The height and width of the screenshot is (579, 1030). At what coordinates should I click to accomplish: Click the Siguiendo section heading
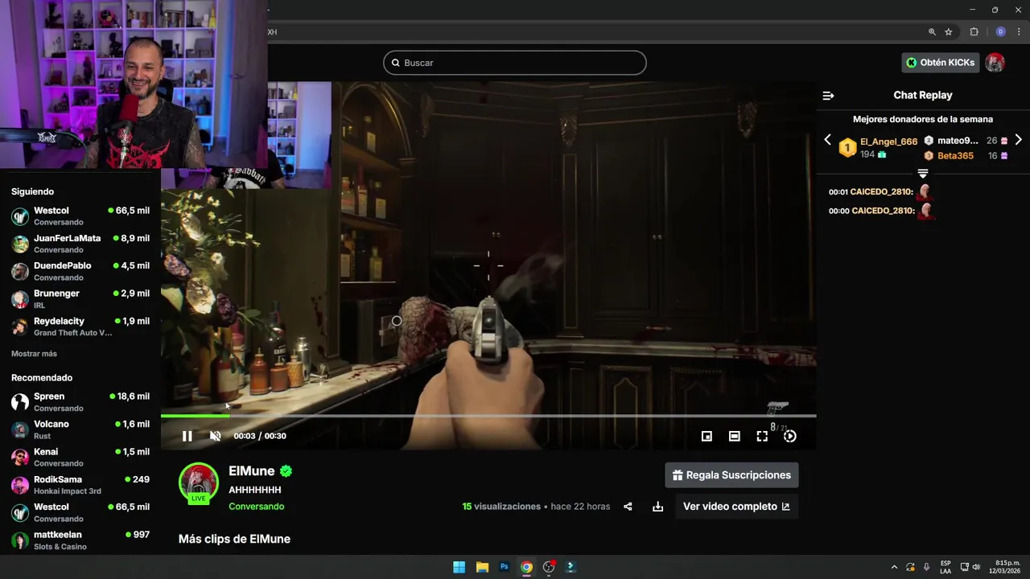pos(32,191)
